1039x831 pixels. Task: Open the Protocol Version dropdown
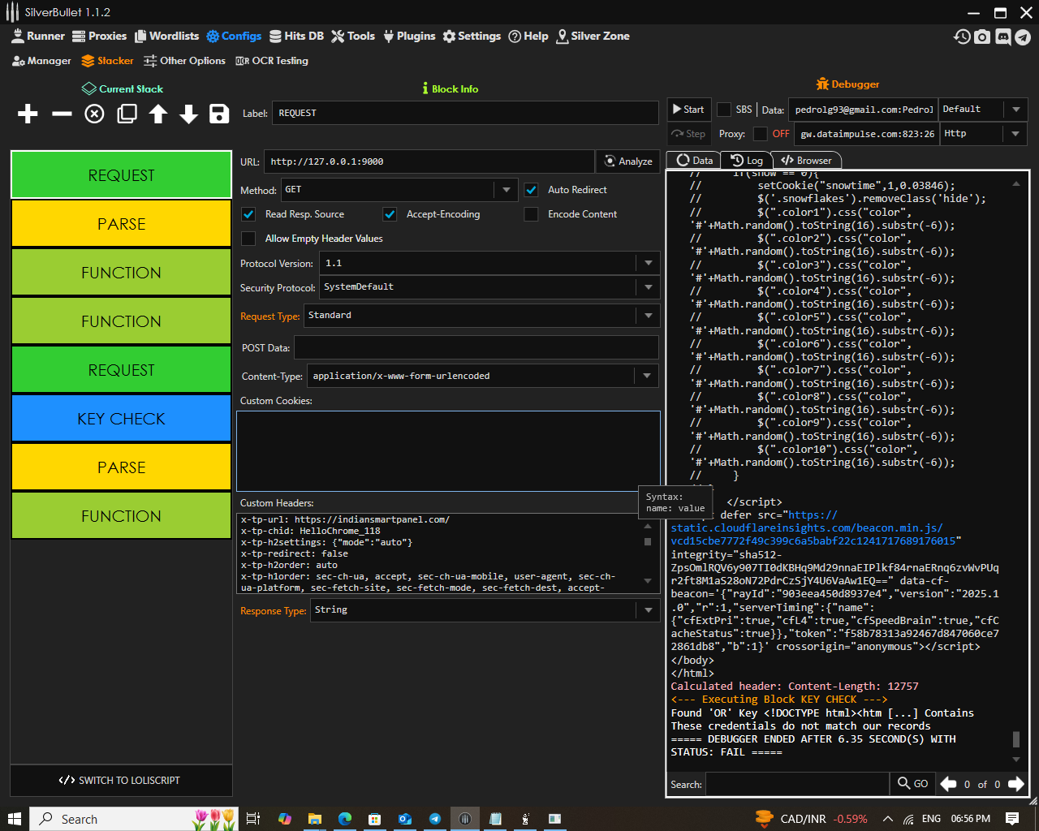489,263
